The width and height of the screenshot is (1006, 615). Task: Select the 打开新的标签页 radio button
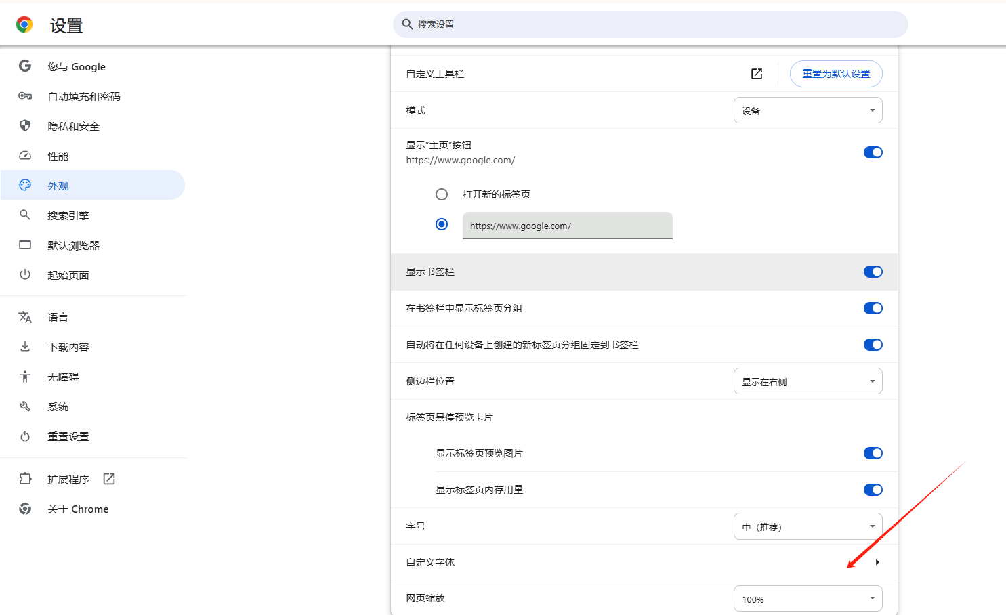pos(442,194)
